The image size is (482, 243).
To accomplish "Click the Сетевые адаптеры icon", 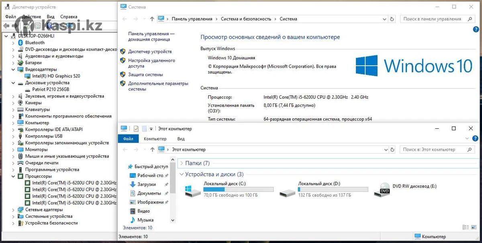I will pyautogui.click(x=21, y=210).
